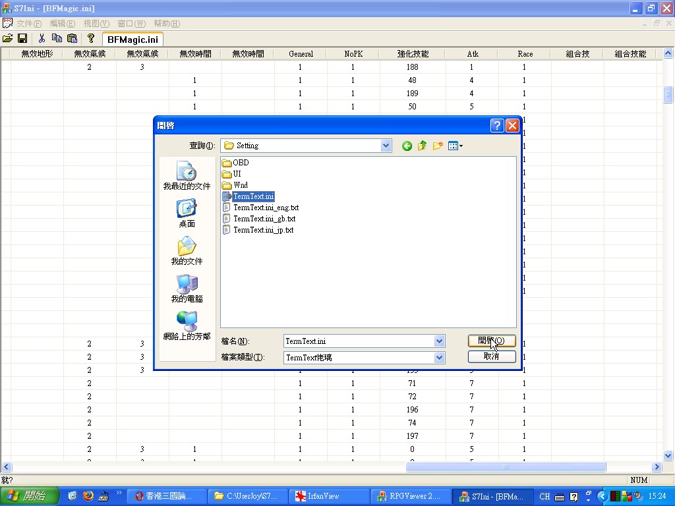This screenshot has width=675, height=506.
Task: Click the dialog help question mark button
Action: click(497, 125)
